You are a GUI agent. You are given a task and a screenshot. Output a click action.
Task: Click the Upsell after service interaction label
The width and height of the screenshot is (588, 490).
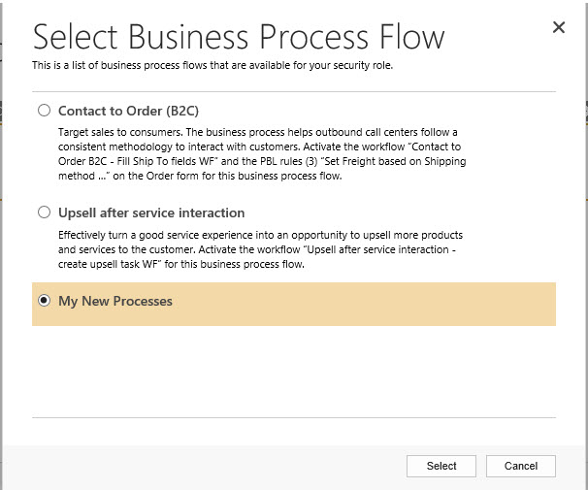pos(151,212)
